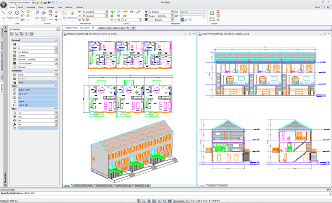332x203 pixels.
Task: Click the Print icon in quick access toolbar
Action: coord(48,3)
